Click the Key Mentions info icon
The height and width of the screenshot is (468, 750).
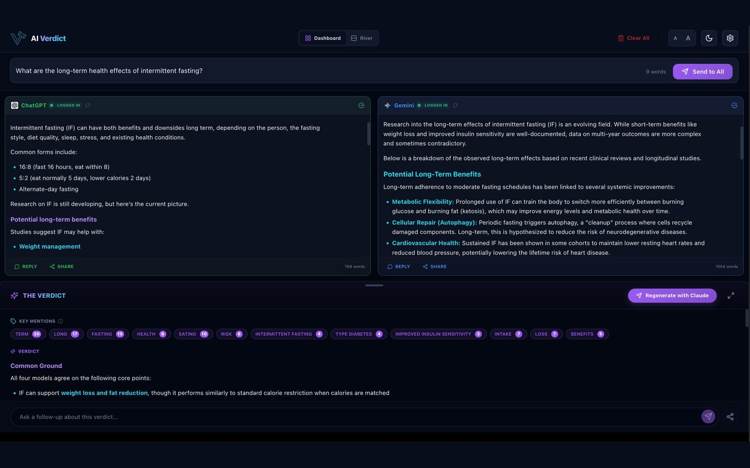60,321
